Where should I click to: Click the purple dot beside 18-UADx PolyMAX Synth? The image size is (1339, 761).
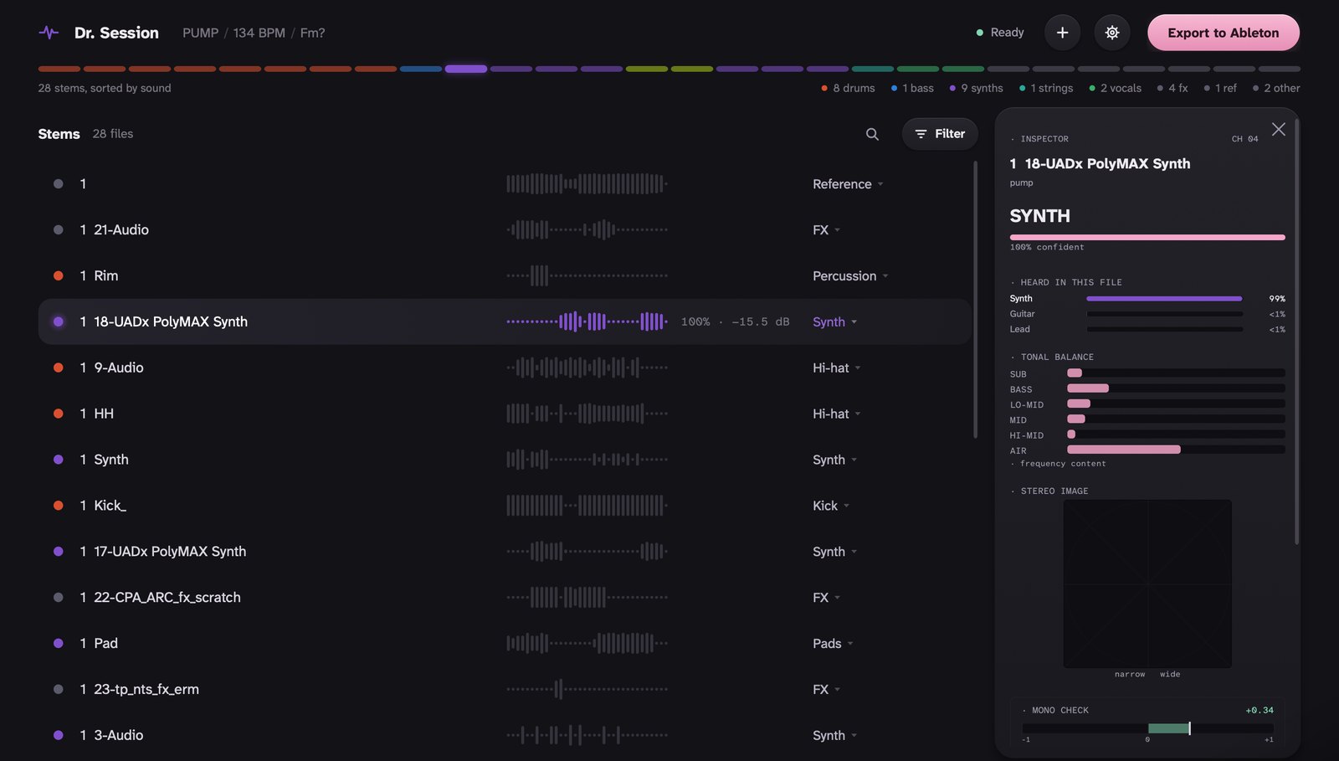[59, 321]
